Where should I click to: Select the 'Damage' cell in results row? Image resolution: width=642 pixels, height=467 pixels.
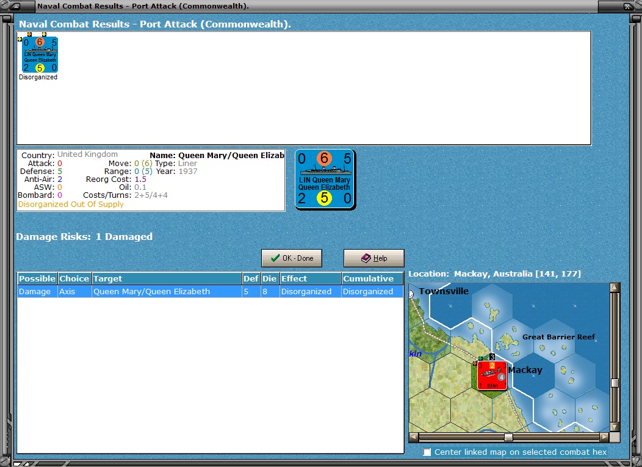click(x=37, y=292)
